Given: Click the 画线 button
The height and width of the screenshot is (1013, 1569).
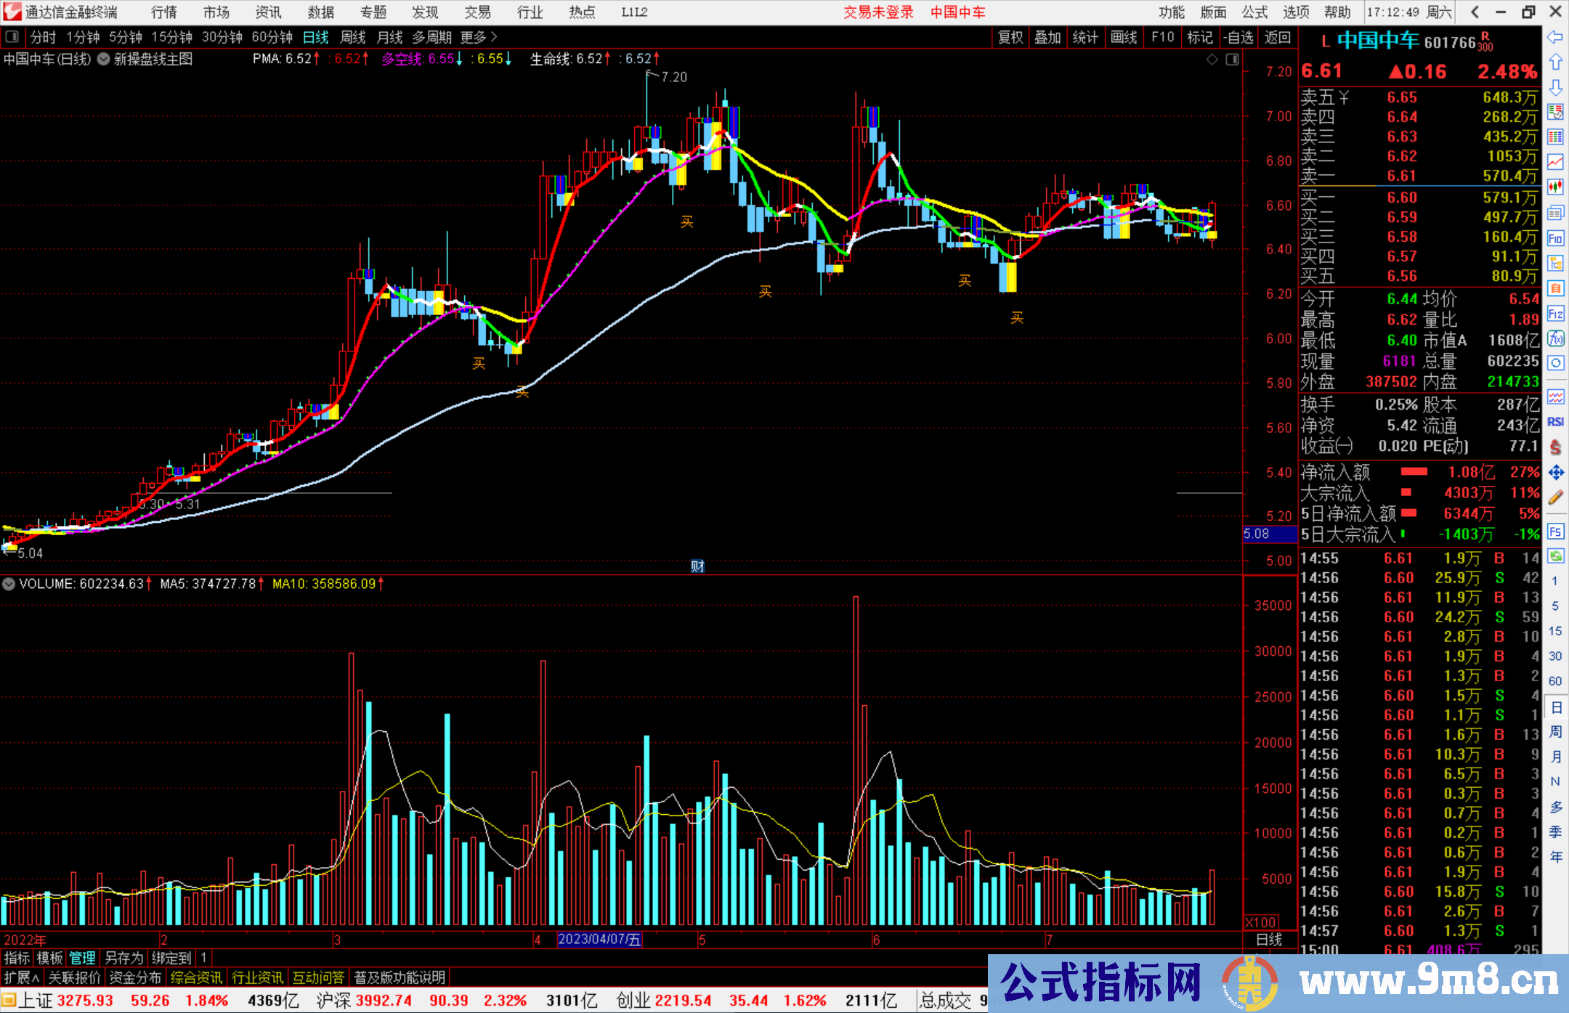Looking at the screenshot, I should point(1124,37).
